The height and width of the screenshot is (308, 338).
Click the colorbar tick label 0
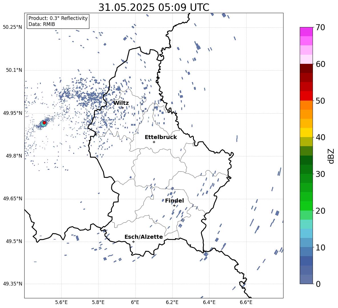318,284
